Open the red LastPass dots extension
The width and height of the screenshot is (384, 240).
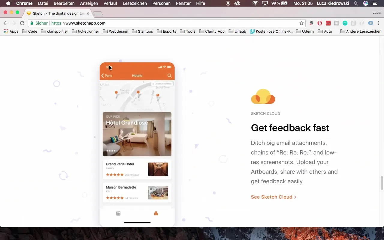[x=328, y=23]
